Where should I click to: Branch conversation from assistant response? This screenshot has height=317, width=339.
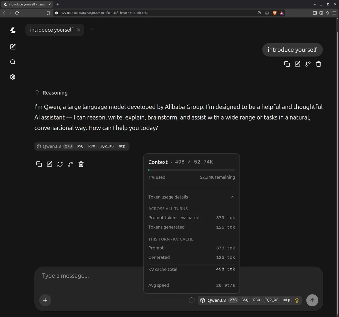tap(70, 164)
